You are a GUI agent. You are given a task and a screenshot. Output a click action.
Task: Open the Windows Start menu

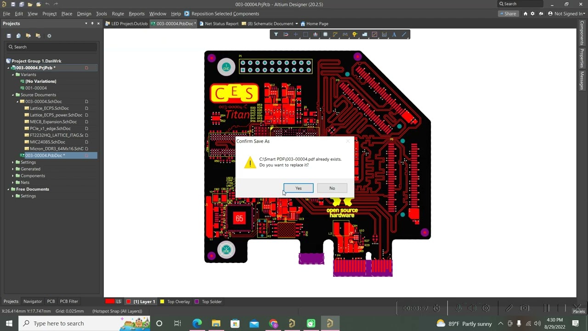(9, 324)
